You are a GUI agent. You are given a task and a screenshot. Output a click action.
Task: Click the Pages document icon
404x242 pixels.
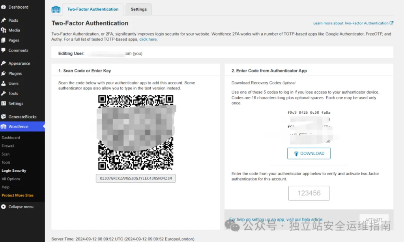3,40
